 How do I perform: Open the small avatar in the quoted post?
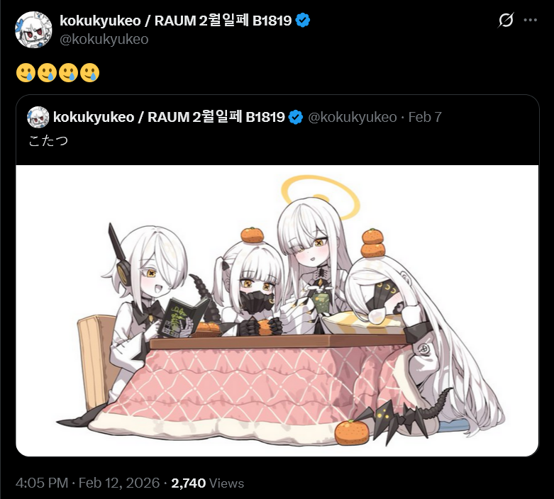click(38, 117)
